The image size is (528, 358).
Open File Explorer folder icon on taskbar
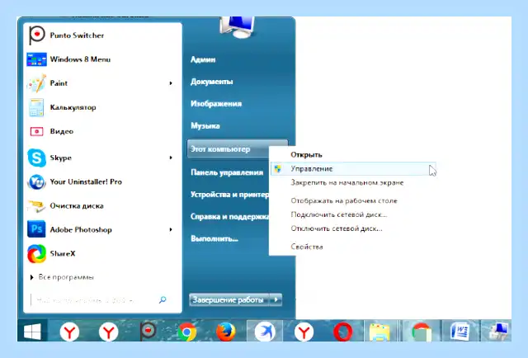click(x=379, y=332)
